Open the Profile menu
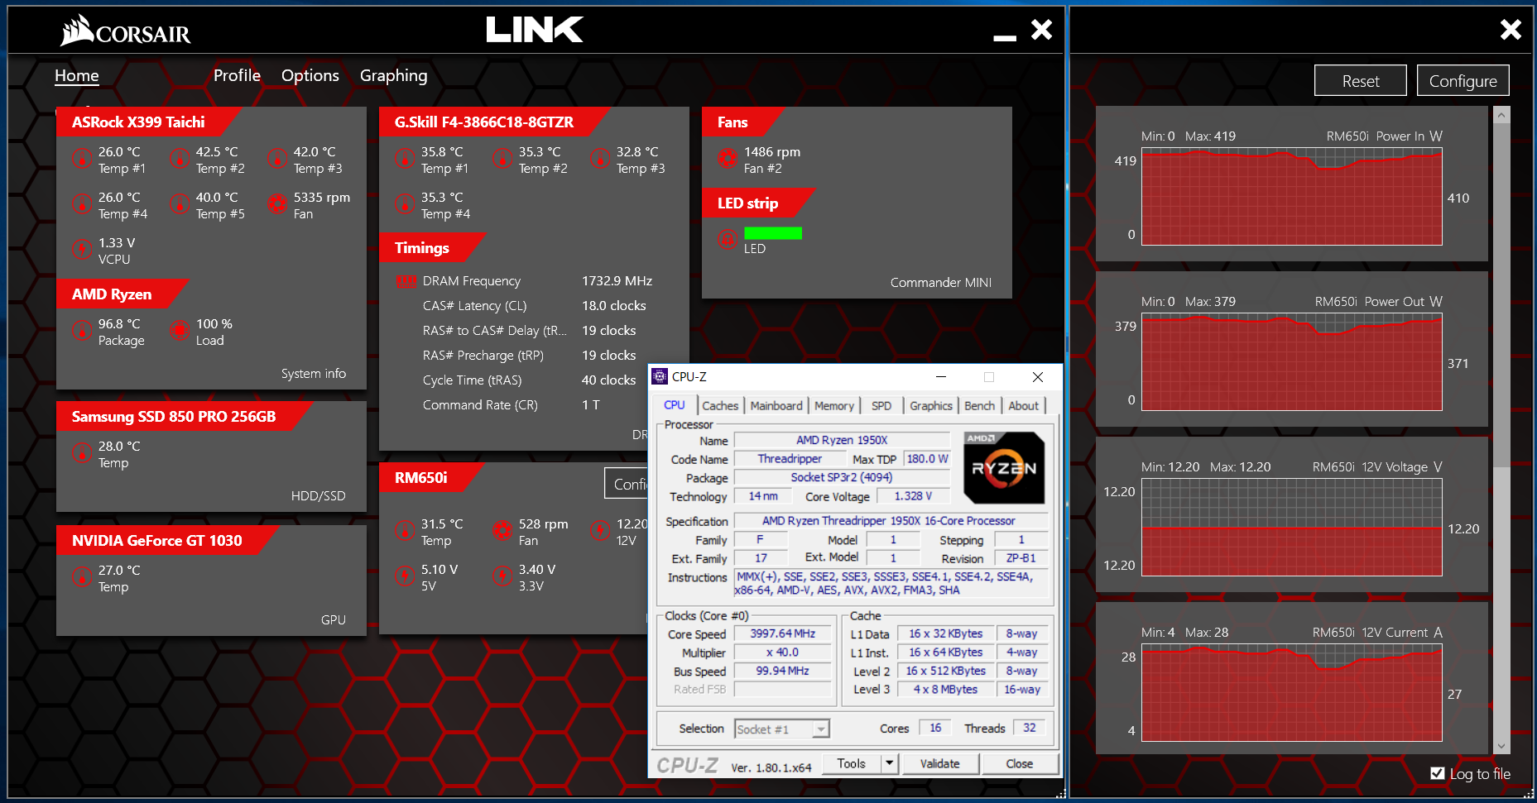The width and height of the screenshot is (1537, 803). (237, 75)
